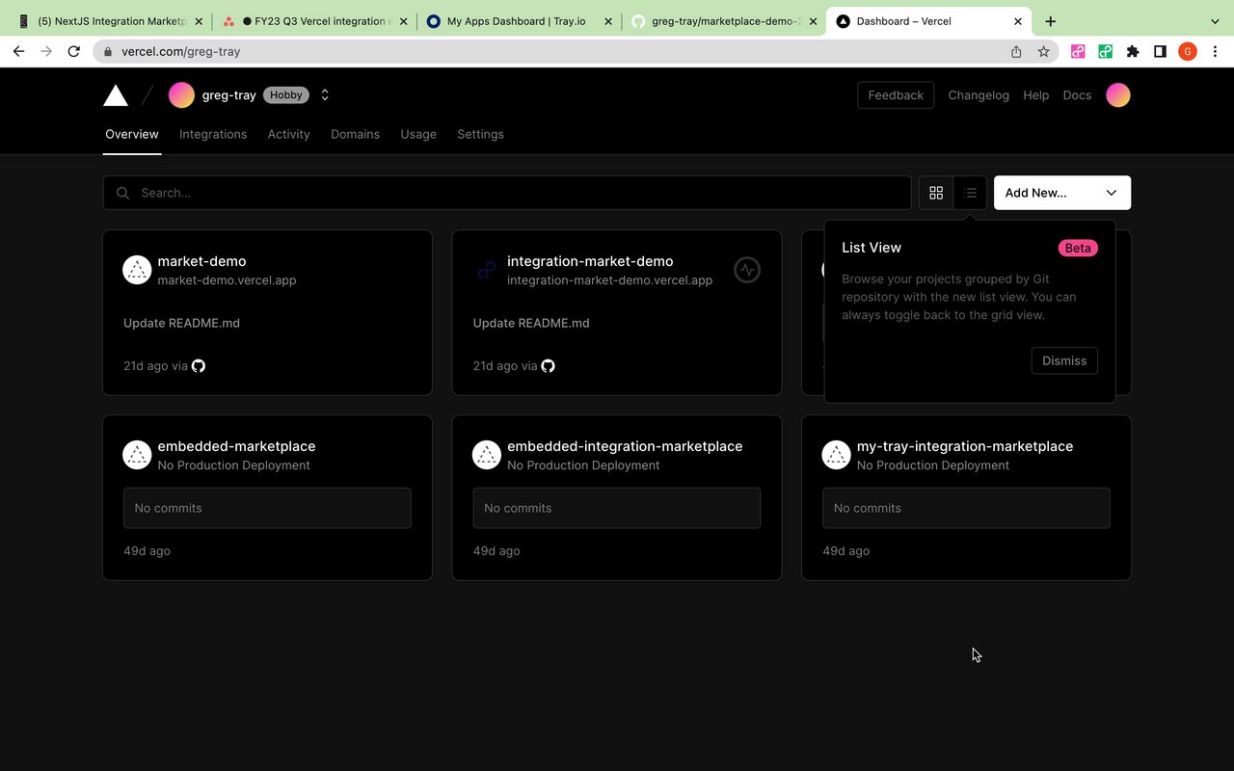
Task: Click the Beta badge in popup
Action: coord(1078,248)
